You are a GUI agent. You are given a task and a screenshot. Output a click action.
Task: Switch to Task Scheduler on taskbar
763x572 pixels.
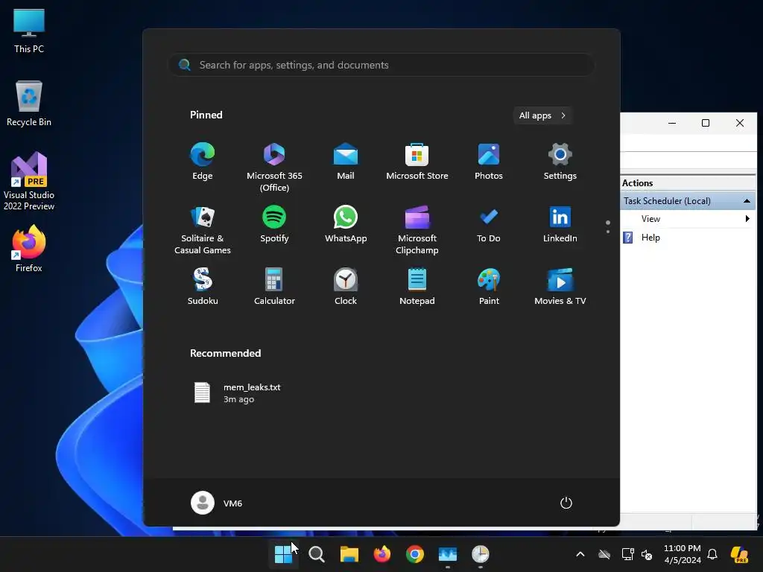[x=481, y=554]
